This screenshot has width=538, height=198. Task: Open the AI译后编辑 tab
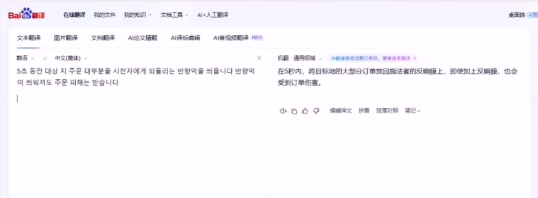pyautogui.click(x=185, y=37)
